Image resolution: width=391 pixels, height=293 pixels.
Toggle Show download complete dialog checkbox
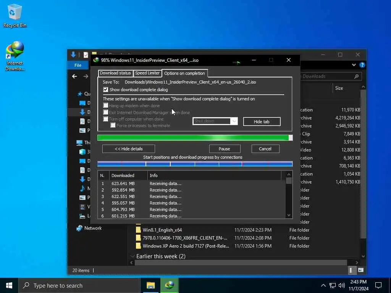[106, 89]
